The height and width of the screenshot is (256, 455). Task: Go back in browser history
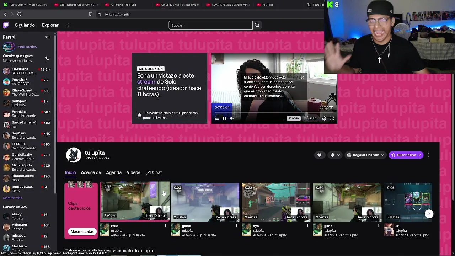5,14
